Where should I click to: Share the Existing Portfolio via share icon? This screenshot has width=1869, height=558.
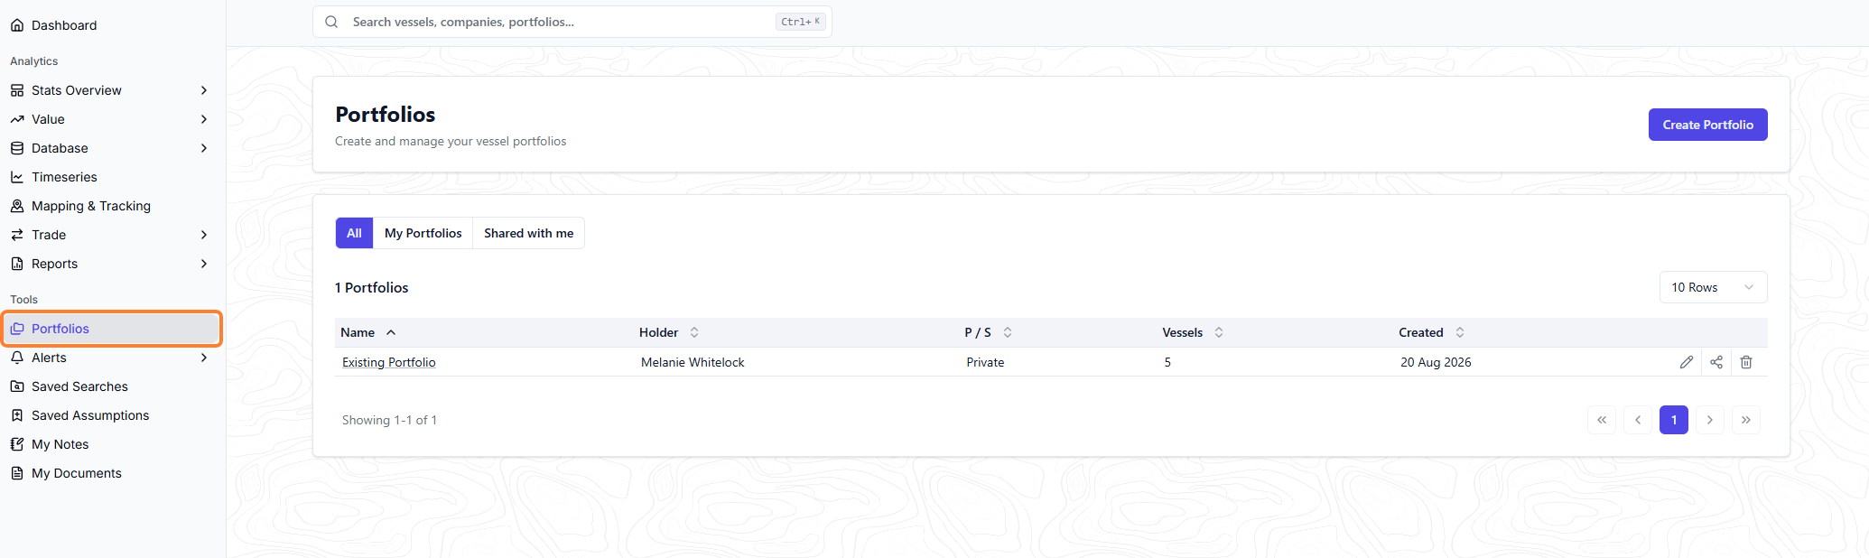click(x=1716, y=362)
